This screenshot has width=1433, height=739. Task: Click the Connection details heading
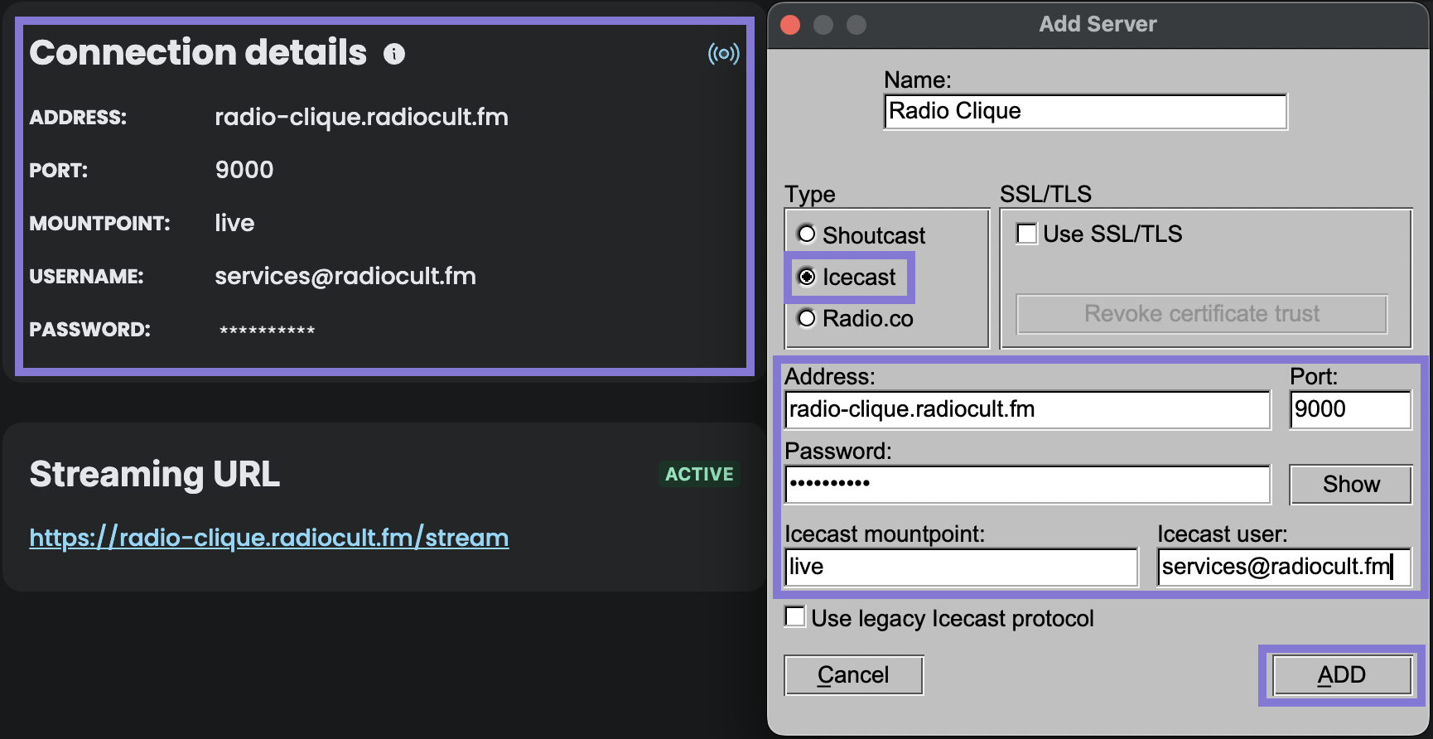click(198, 52)
